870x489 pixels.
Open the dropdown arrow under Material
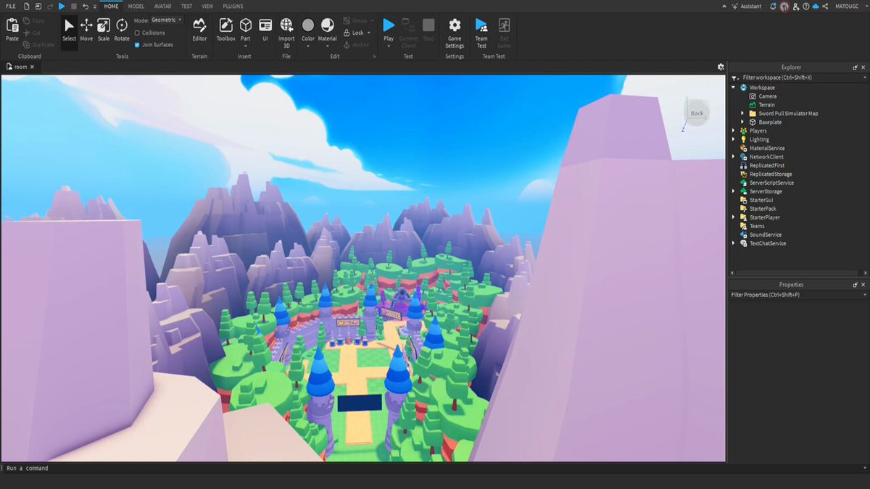328,46
